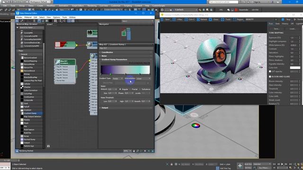The height and width of the screenshot is (170, 303).
Task: Click Add Time Tag in status bar
Action: click(225, 168)
